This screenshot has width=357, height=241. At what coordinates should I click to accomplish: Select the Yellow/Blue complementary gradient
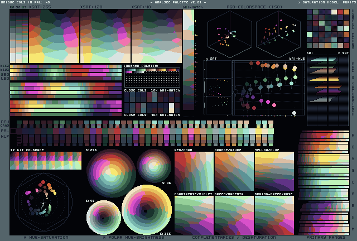pyautogui.click(x=274, y=172)
